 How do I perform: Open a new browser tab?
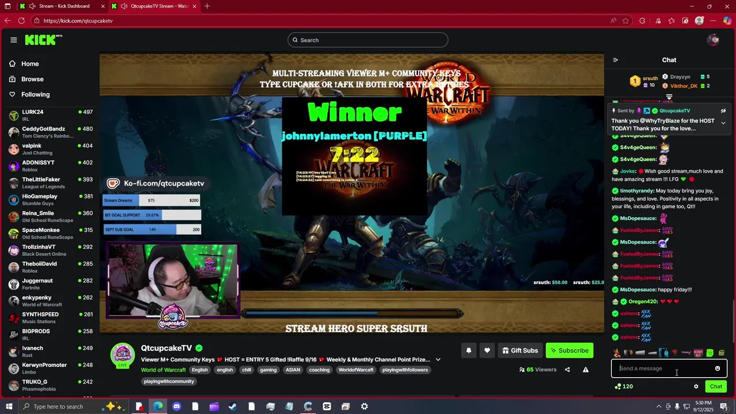[x=207, y=6]
